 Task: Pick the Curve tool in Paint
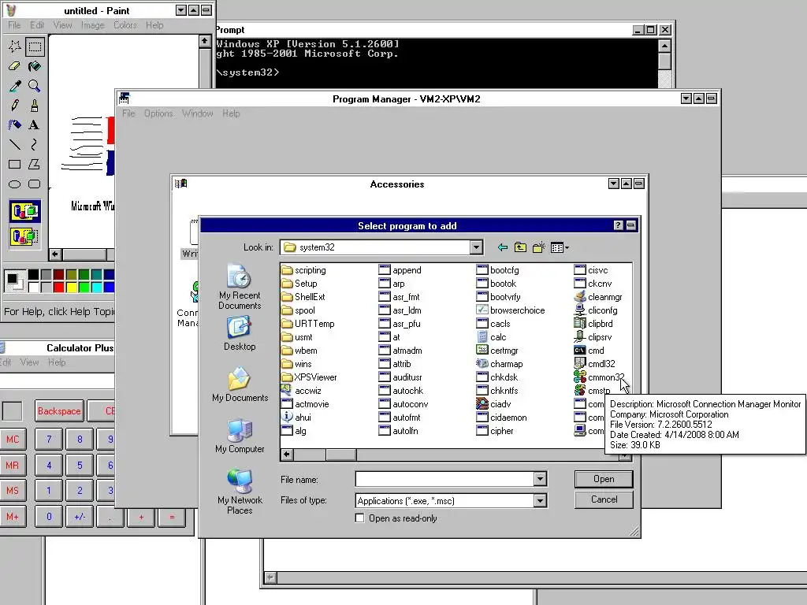pos(35,145)
